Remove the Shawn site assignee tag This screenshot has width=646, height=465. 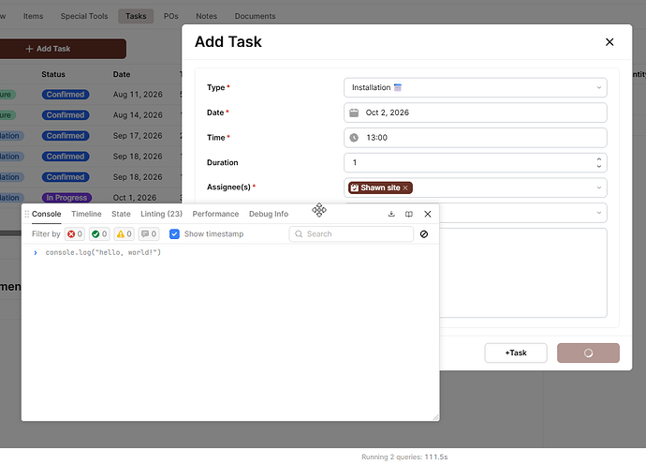(405, 187)
